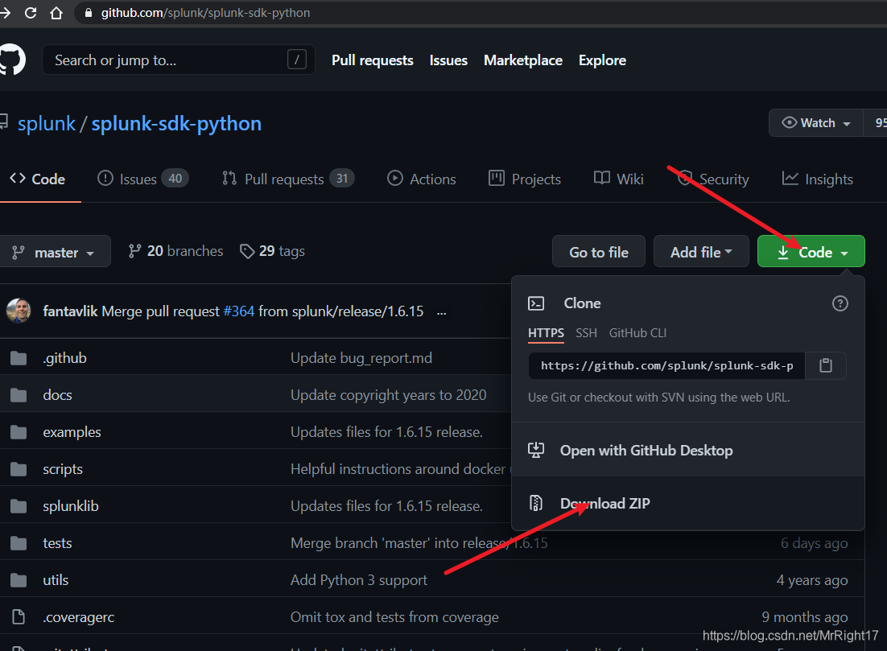Expand commit message ellipsis
This screenshot has width=887, height=651.
pyautogui.click(x=442, y=312)
